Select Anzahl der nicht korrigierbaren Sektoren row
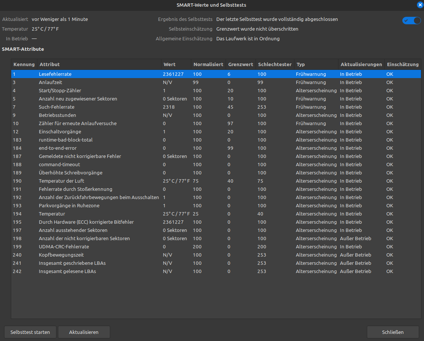Screen dimensions: 424x341 pyautogui.click(x=216, y=239)
